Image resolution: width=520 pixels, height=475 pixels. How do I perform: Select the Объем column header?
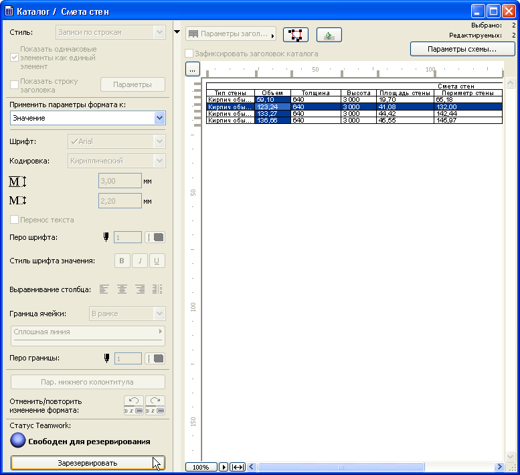click(272, 93)
